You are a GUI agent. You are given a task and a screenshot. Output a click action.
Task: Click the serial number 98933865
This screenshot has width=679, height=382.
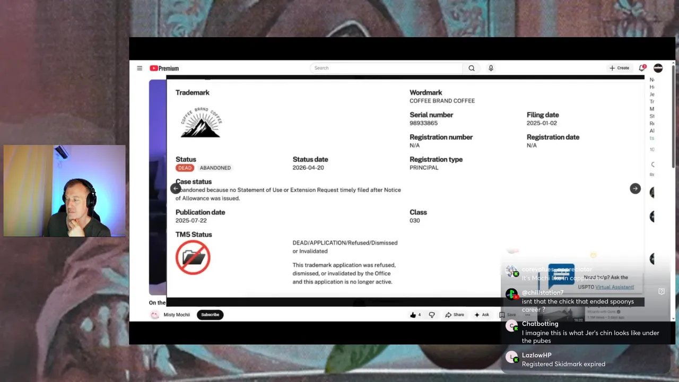click(423, 123)
